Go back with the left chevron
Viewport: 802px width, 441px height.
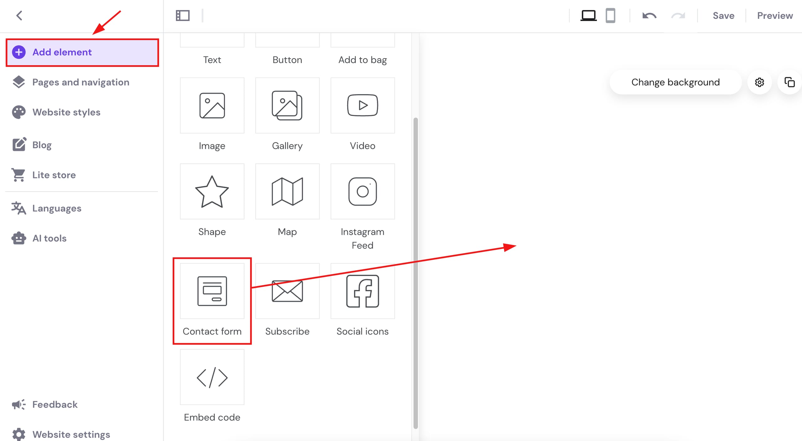coord(19,15)
